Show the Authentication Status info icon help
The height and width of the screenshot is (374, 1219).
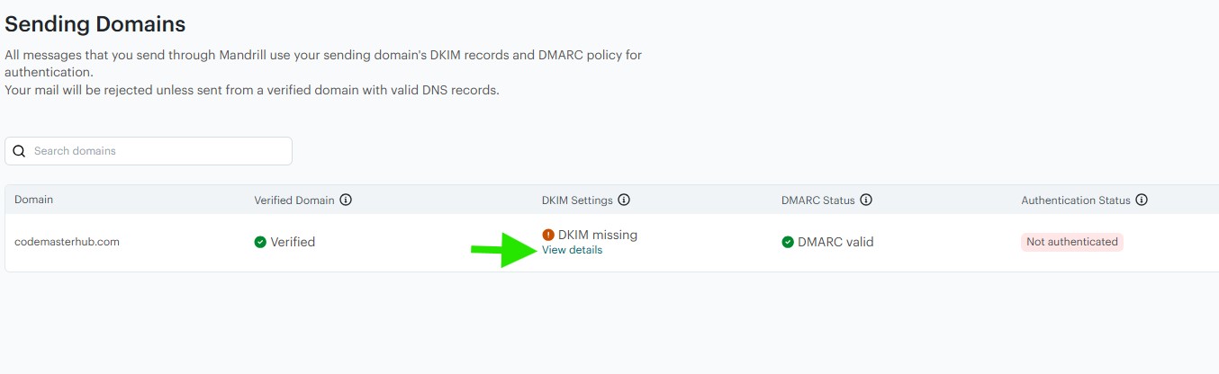click(x=1142, y=200)
